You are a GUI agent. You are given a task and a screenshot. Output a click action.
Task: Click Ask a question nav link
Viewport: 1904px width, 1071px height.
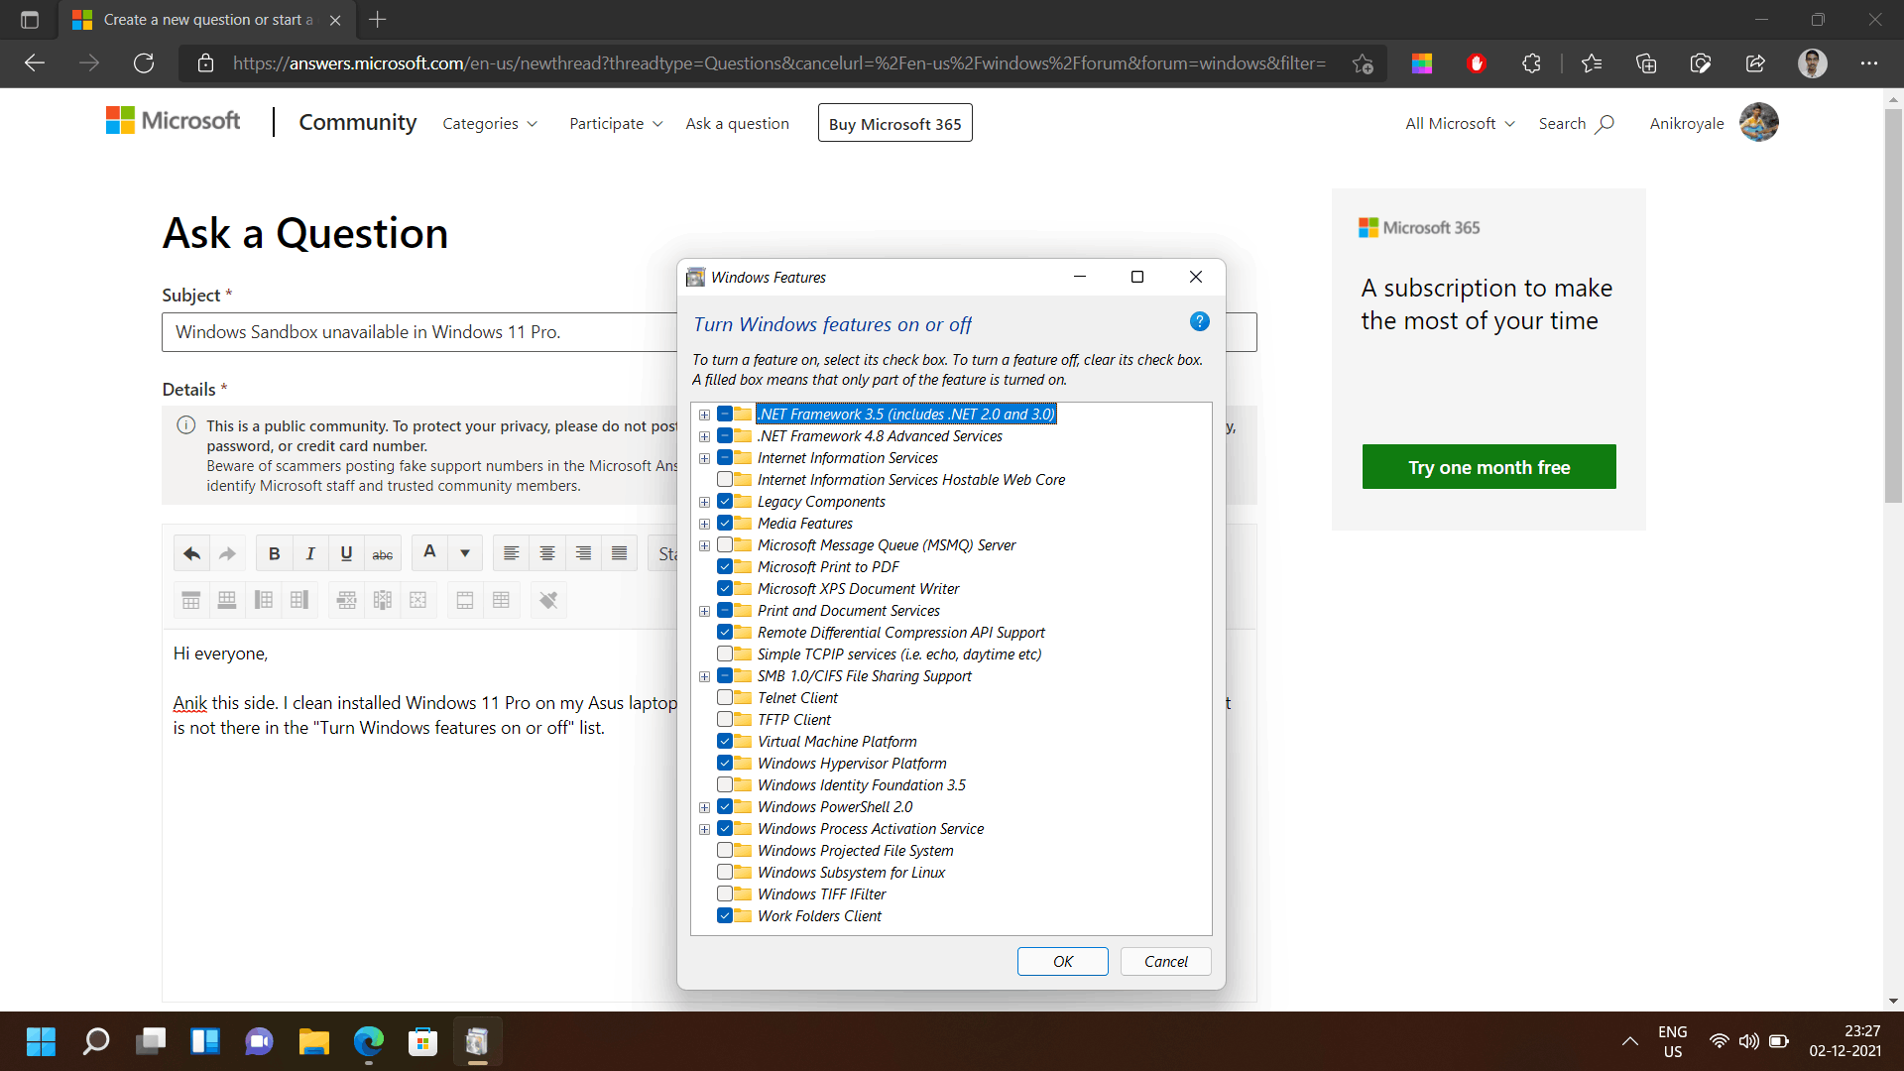pyautogui.click(x=737, y=123)
